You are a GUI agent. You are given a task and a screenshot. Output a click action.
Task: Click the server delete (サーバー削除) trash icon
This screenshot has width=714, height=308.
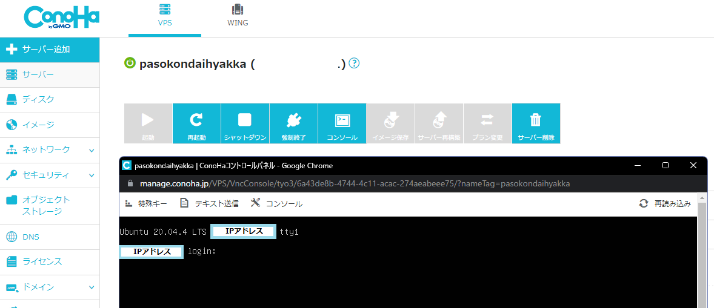(x=536, y=120)
